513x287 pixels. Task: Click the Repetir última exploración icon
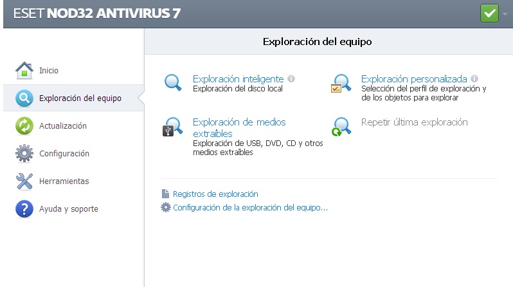(341, 127)
